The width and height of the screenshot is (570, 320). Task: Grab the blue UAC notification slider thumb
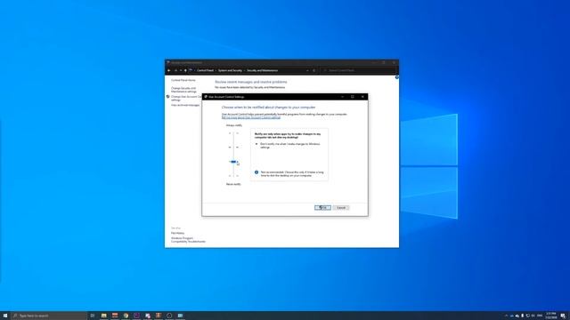tap(233, 162)
